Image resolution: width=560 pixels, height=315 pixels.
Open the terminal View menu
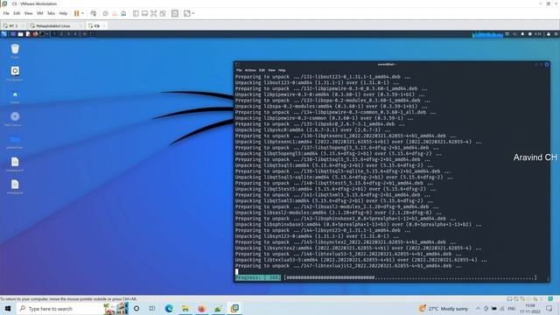(272, 70)
